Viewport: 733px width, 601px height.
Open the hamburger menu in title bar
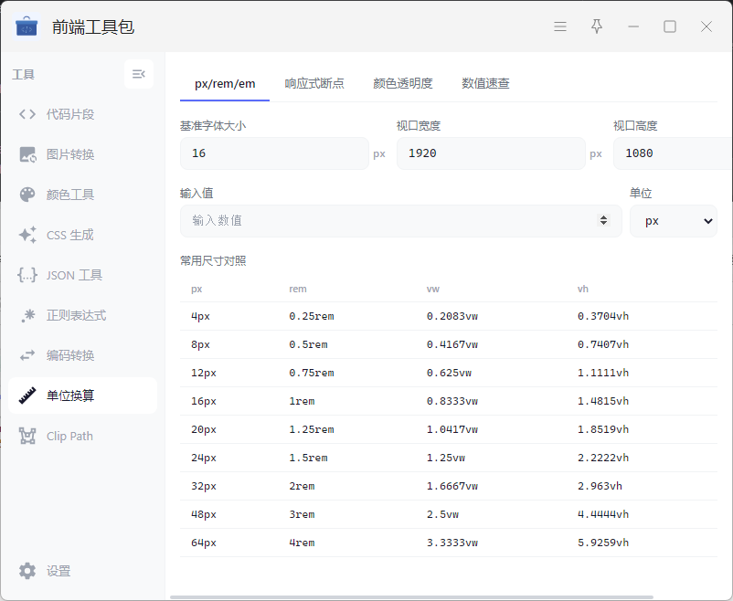(560, 26)
